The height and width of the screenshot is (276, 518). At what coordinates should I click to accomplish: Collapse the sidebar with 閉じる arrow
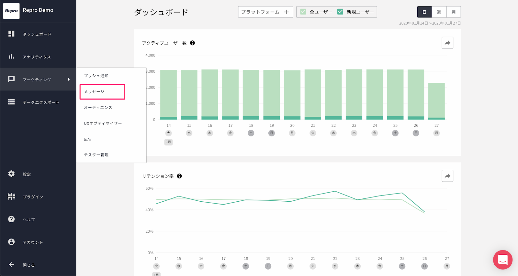(x=11, y=265)
